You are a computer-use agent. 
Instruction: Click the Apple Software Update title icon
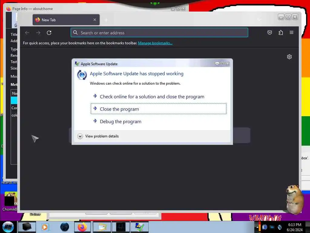77,64
